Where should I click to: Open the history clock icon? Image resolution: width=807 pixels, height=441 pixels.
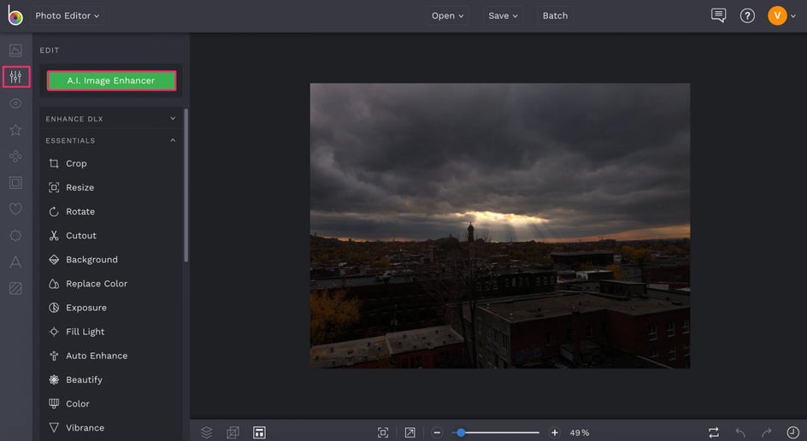[793, 432]
